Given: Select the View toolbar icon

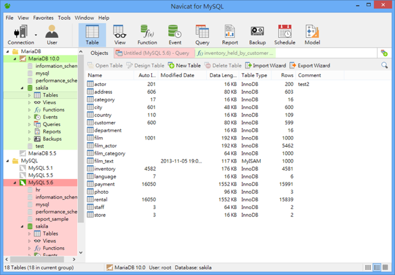Looking at the screenshot, I should click(x=120, y=35).
